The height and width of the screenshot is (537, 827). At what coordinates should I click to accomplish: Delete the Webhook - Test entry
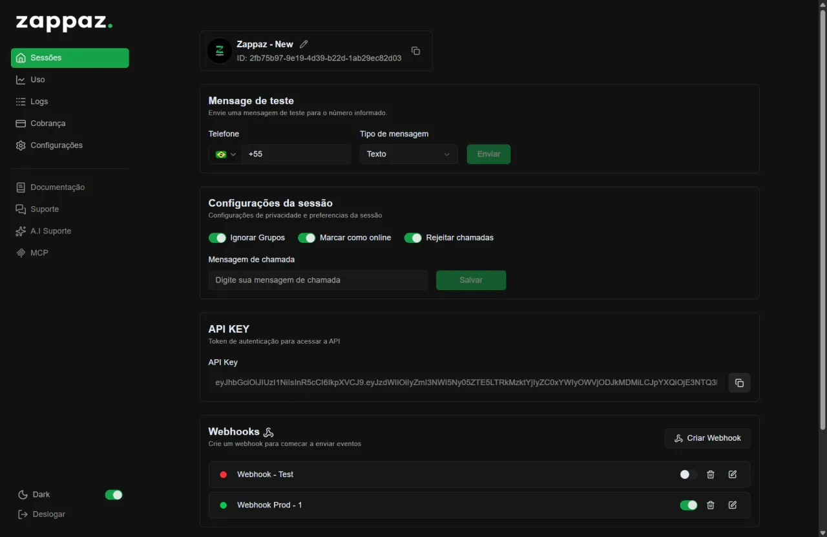[711, 474]
